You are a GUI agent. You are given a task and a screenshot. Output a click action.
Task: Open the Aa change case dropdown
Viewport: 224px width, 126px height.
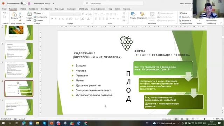click(x=77, y=19)
